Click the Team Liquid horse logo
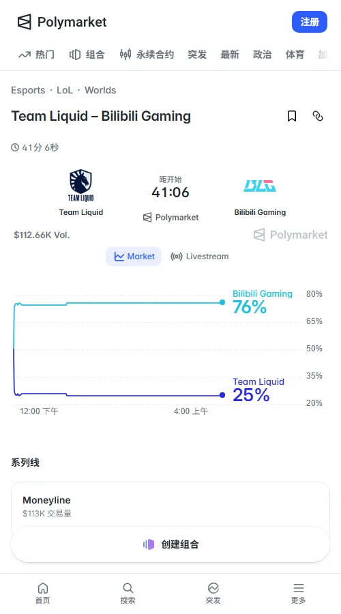Image resolution: width=341 pixels, height=614 pixels. pos(81,185)
